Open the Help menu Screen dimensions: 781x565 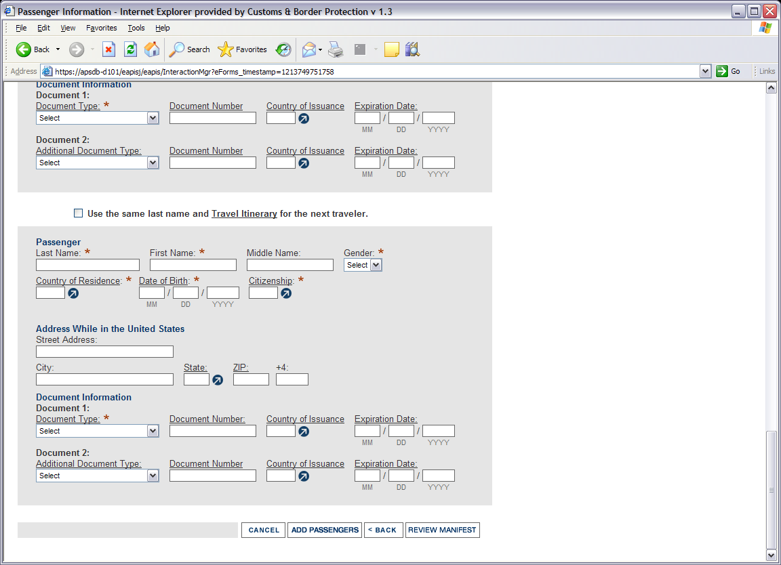click(163, 28)
